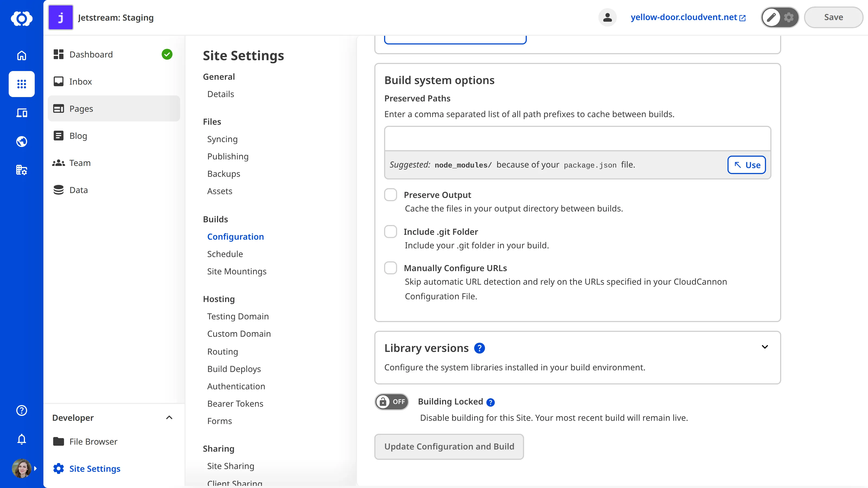Go to Custom Domain settings
Image resolution: width=868 pixels, height=488 pixels.
point(239,334)
